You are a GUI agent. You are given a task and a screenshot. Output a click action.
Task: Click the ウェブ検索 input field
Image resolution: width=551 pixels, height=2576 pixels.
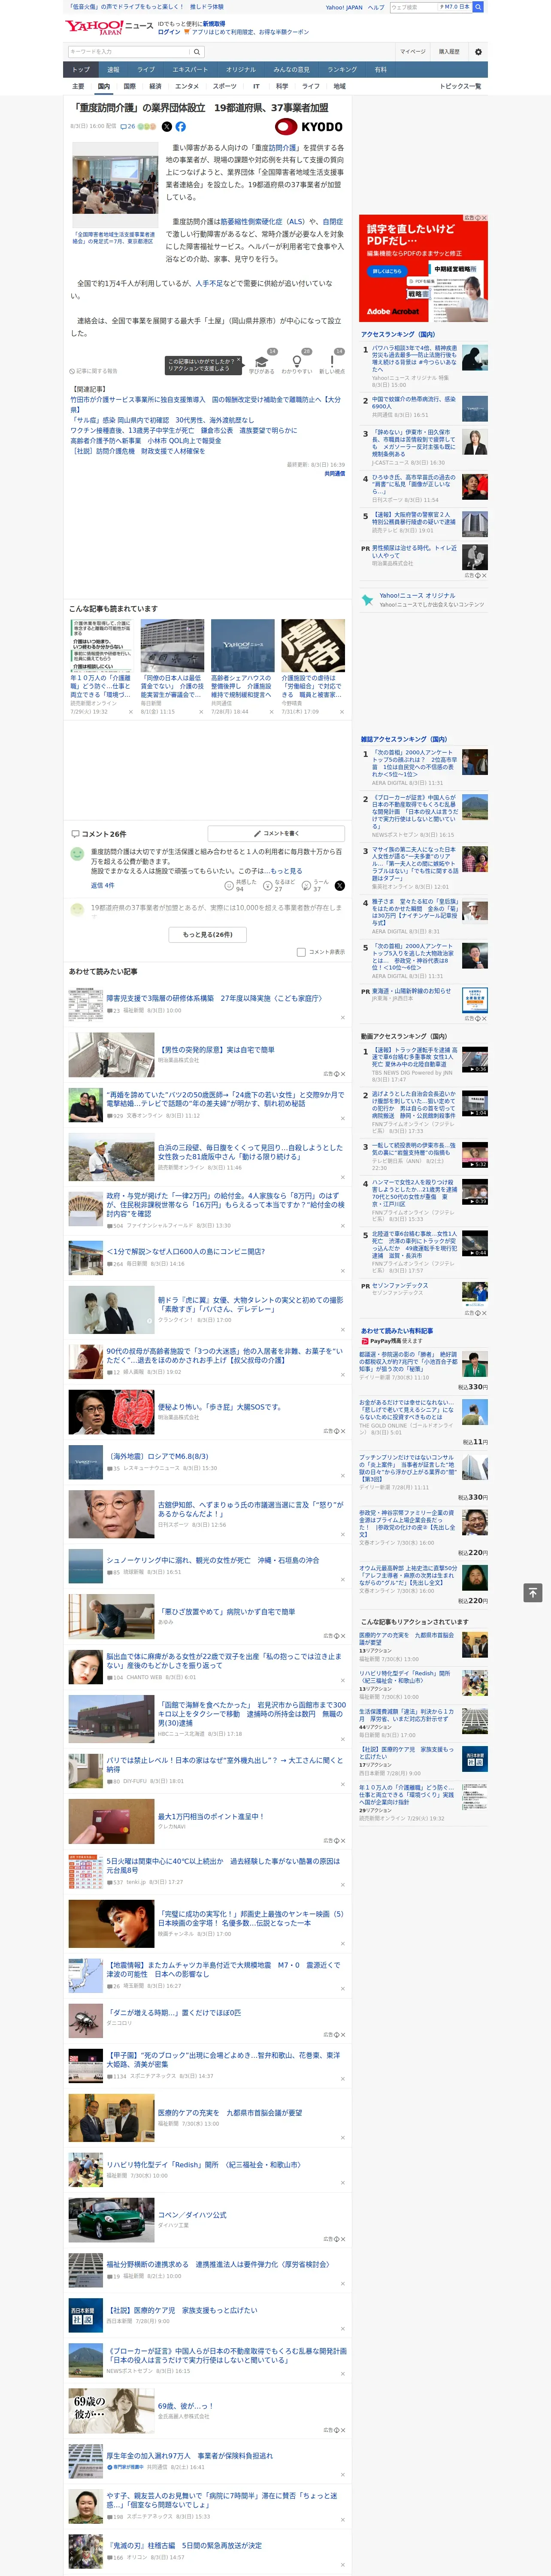click(x=415, y=7)
